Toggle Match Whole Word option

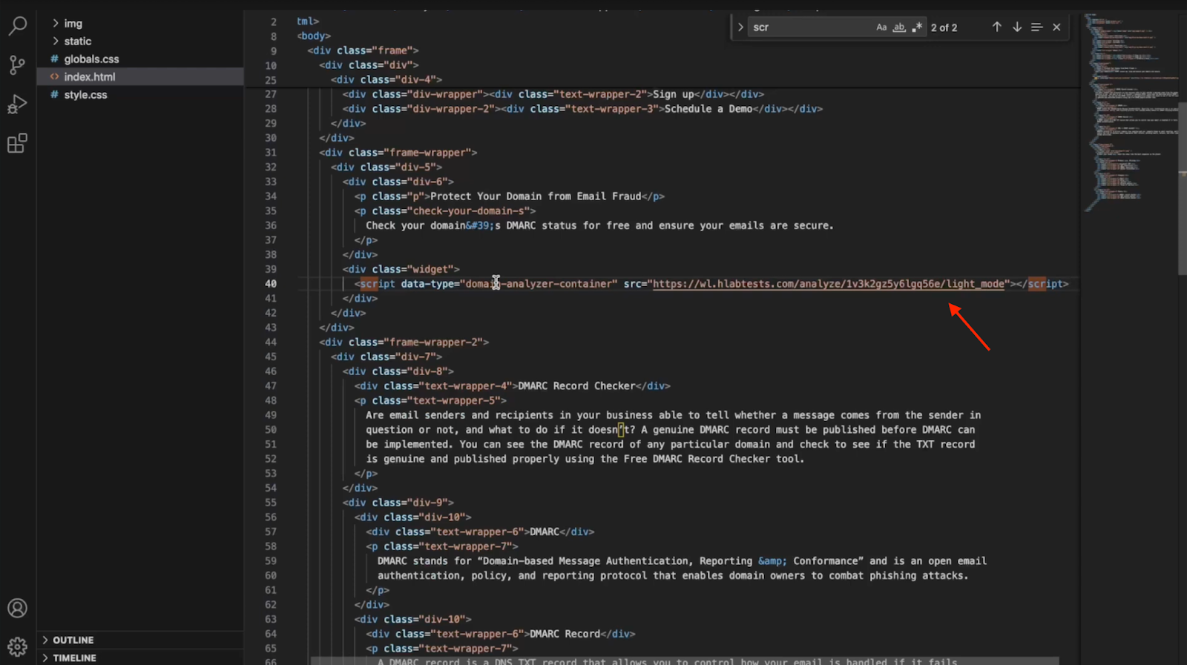899,27
